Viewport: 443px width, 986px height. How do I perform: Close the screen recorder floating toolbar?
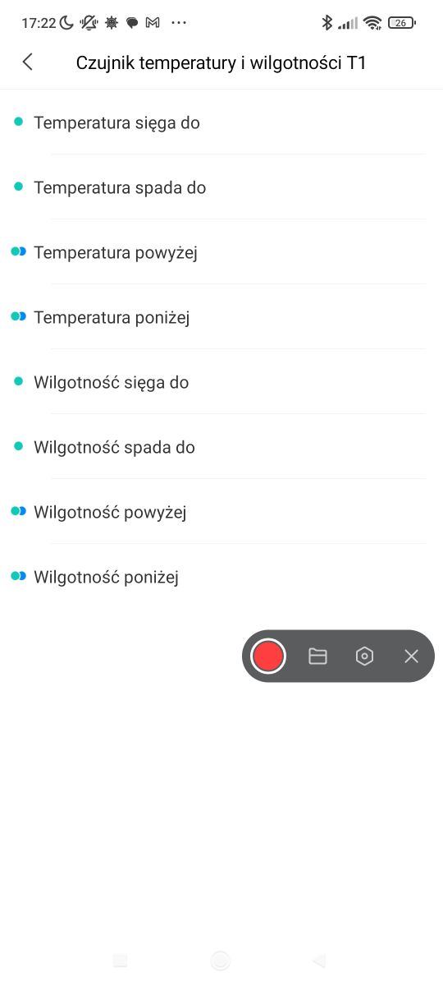411,656
